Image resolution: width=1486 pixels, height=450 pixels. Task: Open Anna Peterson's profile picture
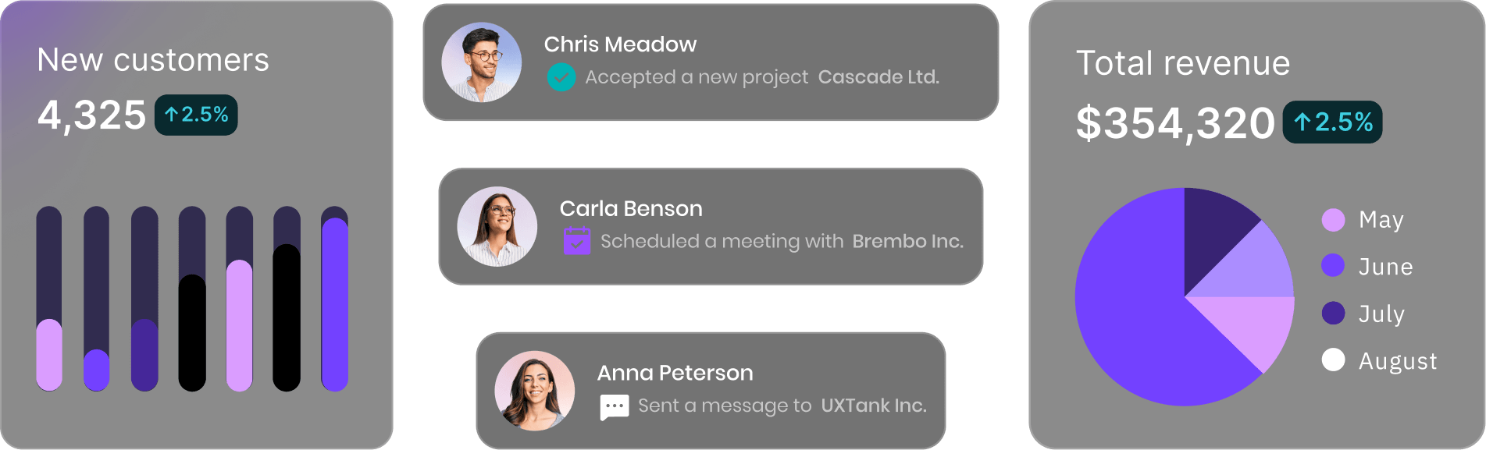[535, 391]
